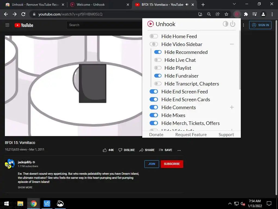This screenshot has width=278, height=209.
Task: Open the Unhook extension icon in toolbar
Action: click(x=237, y=14)
